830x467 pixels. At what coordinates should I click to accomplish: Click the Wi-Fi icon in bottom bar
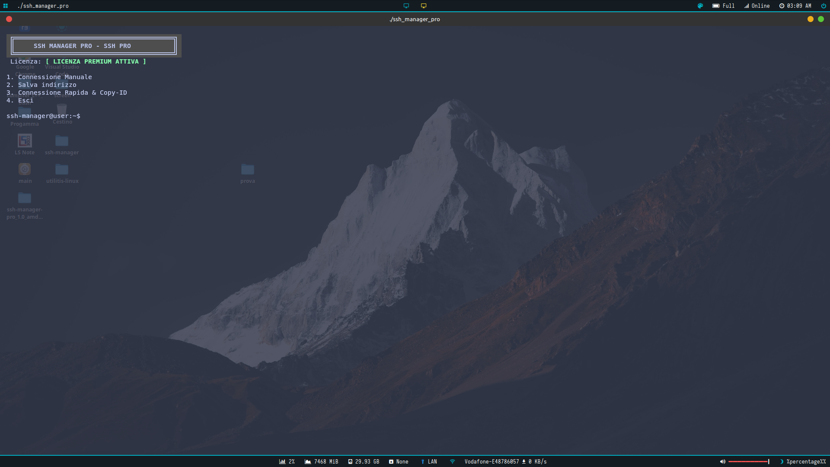click(453, 462)
